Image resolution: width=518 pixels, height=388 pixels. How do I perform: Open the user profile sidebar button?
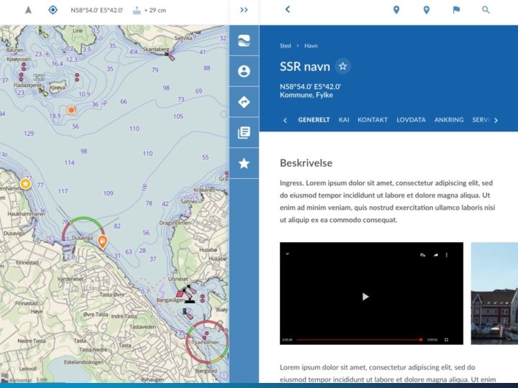pyautogui.click(x=244, y=71)
